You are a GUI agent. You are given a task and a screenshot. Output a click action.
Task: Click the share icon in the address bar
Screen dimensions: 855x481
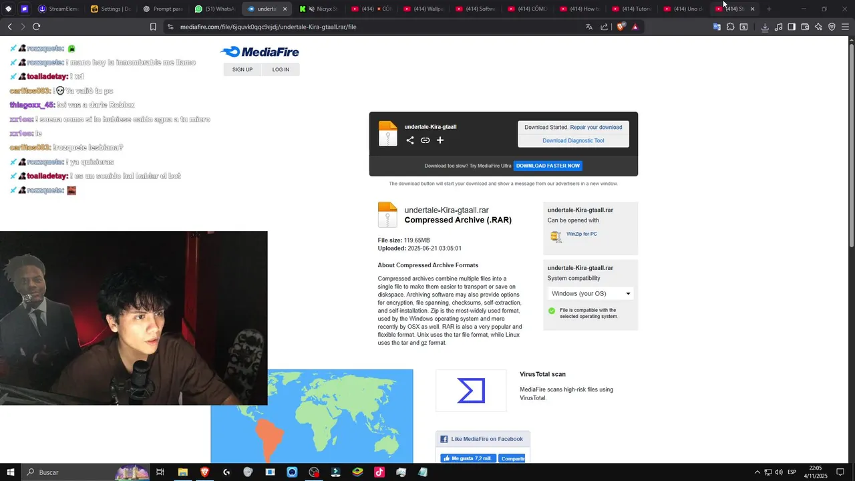(x=605, y=27)
